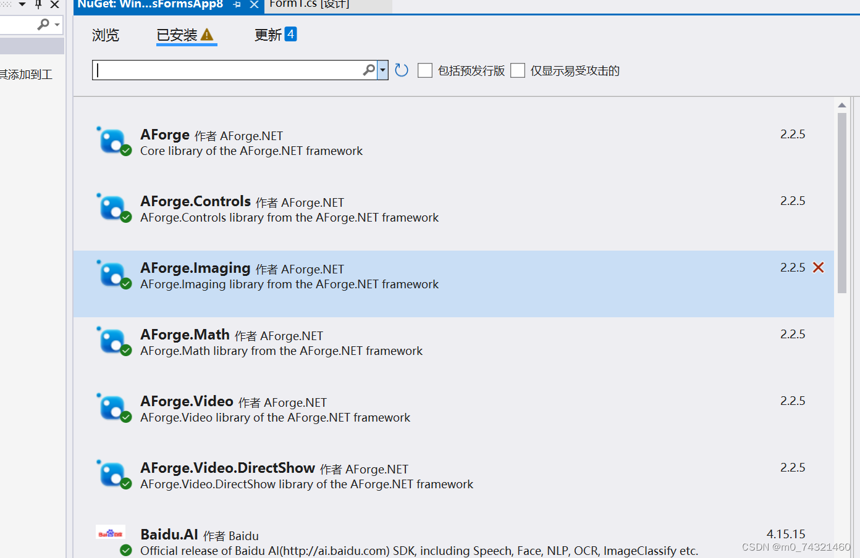Uninstall AForge.Imaging with the red X

tap(818, 267)
